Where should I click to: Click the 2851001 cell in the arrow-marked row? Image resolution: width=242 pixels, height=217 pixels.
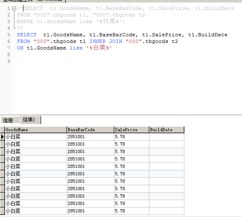91,137
